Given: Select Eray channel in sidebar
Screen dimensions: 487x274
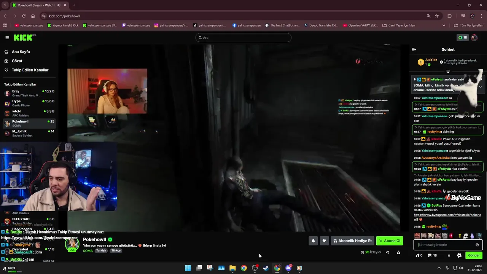Looking at the screenshot, I should click(x=29, y=93).
